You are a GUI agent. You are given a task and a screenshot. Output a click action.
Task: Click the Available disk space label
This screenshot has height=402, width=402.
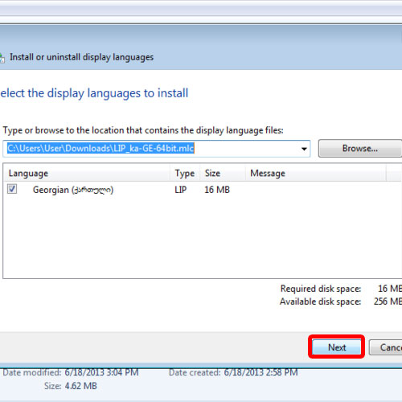click(x=320, y=301)
